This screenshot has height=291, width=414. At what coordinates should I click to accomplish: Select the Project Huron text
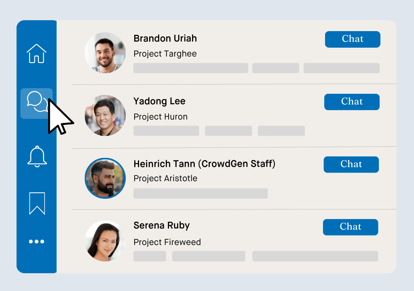161,117
